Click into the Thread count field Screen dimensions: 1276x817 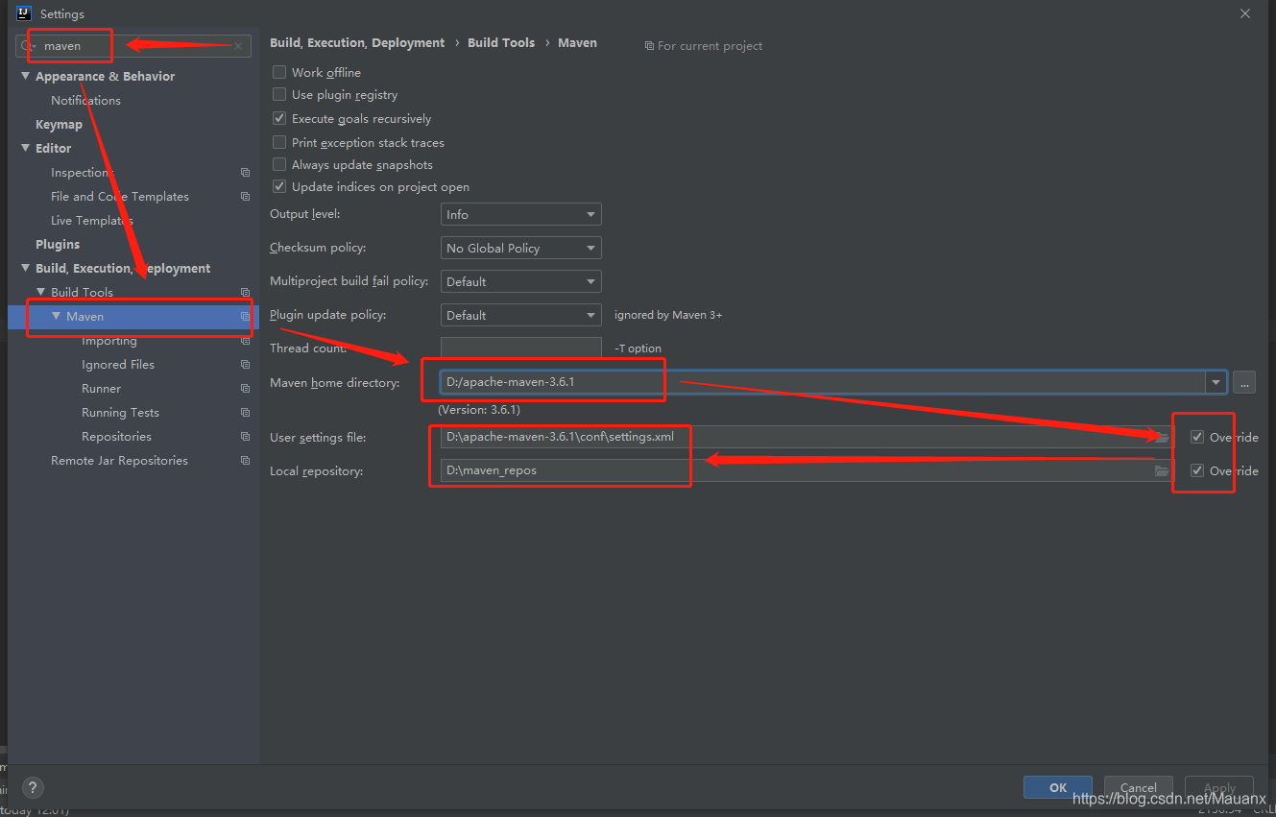coord(520,348)
